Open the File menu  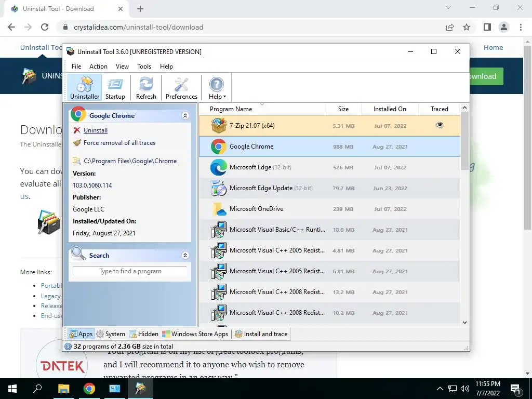pyautogui.click(x=76, y=66)
